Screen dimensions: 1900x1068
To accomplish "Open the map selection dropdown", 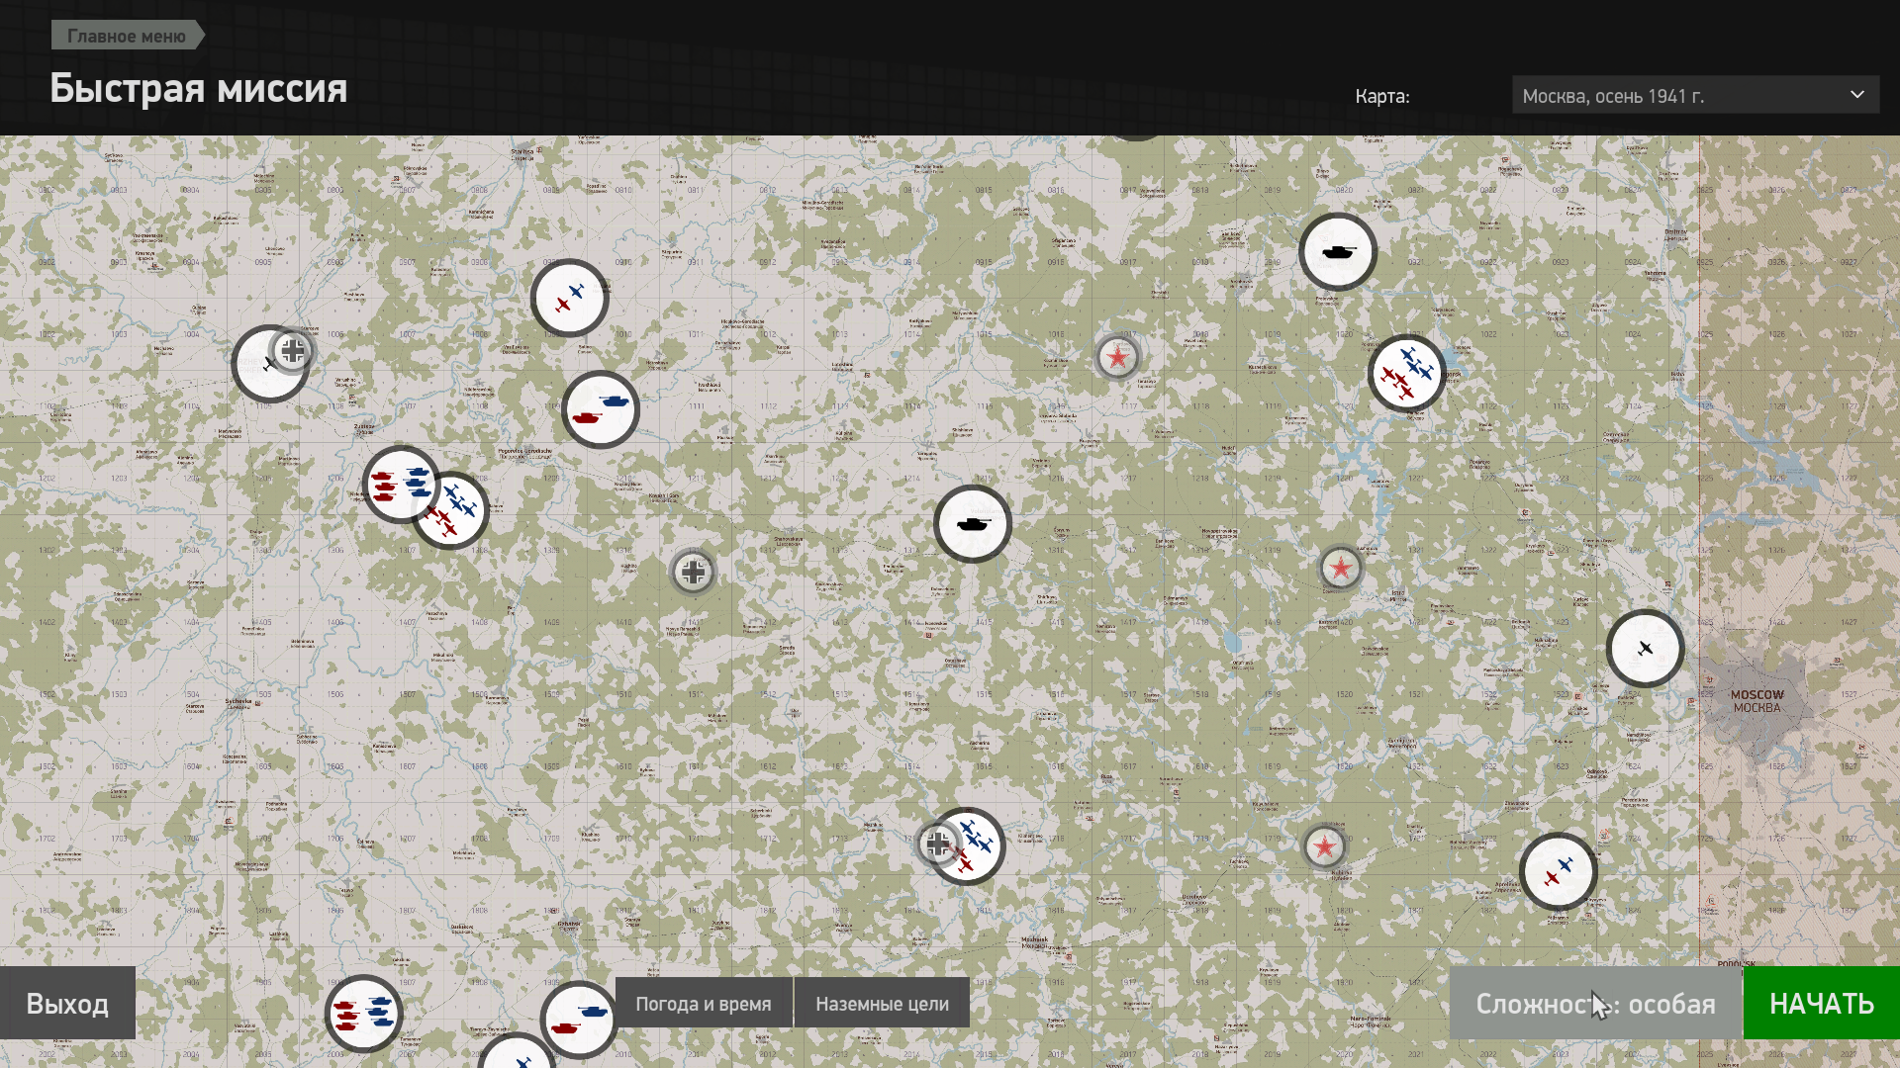I will point(1695,95).
